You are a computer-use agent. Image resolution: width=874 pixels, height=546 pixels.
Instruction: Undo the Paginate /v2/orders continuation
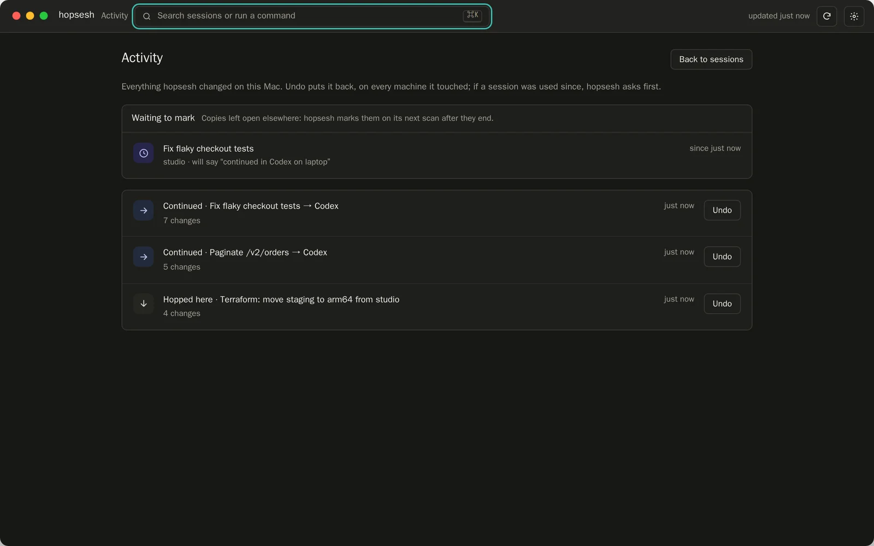[x=722, y=257]
